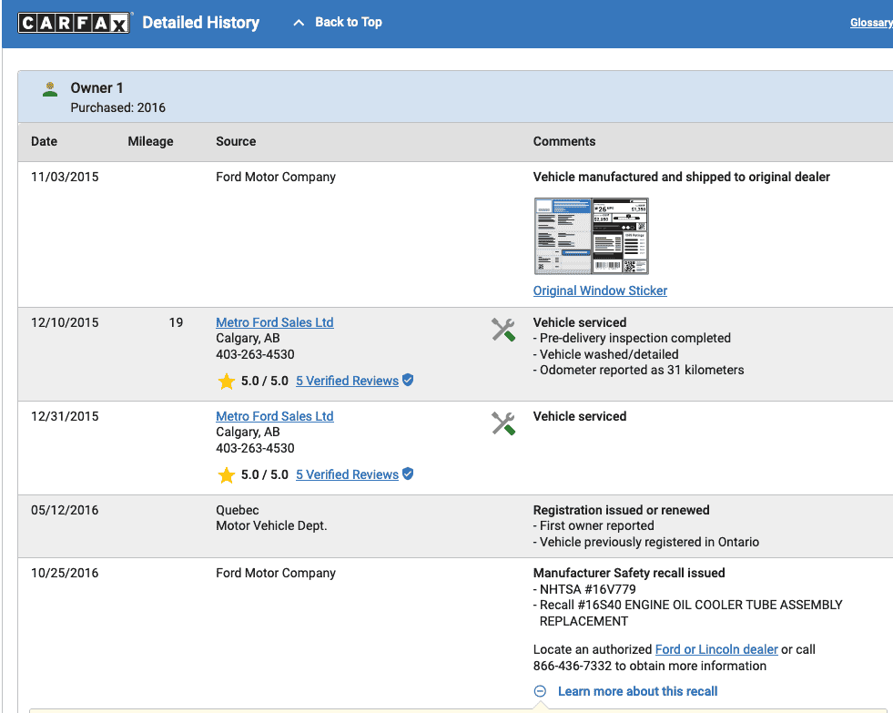The width and height of the screenshot is (893, 713).
Task: Click Motor Vehicle Dept. text
Action: (271, 526)
